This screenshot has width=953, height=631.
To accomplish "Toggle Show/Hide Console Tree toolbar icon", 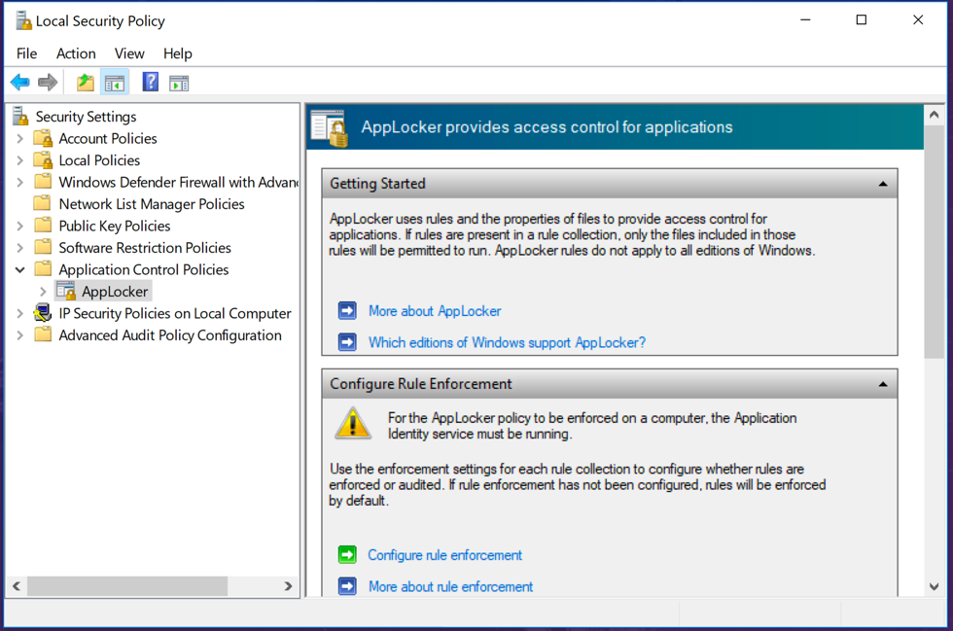I will tap(115, 83).
